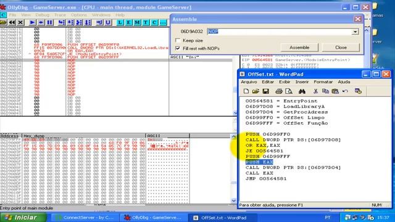Open OllyDbg Debug menu
This screenshot has width=395, height=222.
coord(42,15)
